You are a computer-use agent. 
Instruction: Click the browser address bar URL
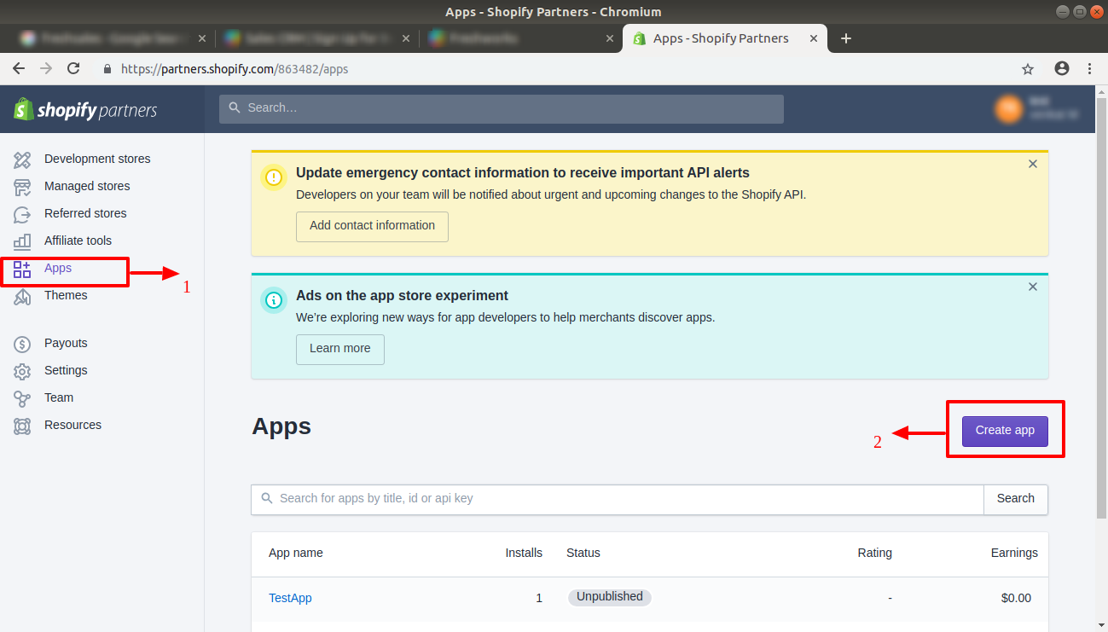coord(235,69)
